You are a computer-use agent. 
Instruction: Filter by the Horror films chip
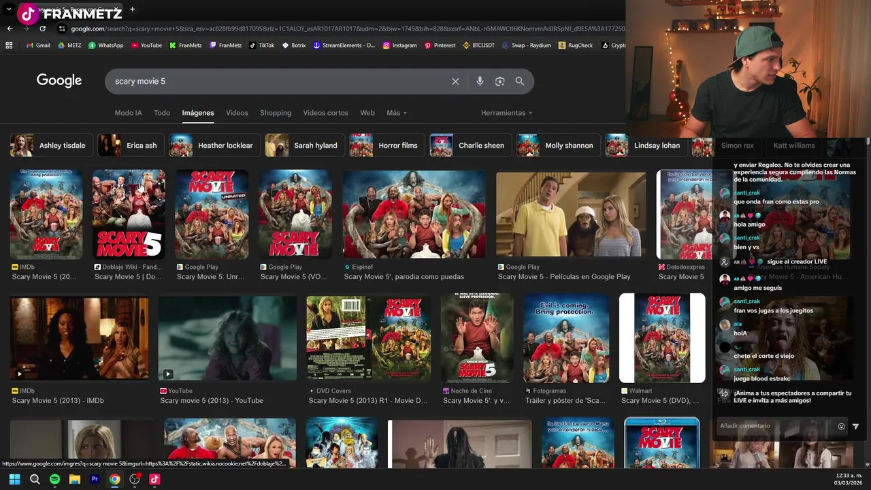click(387, 146)
